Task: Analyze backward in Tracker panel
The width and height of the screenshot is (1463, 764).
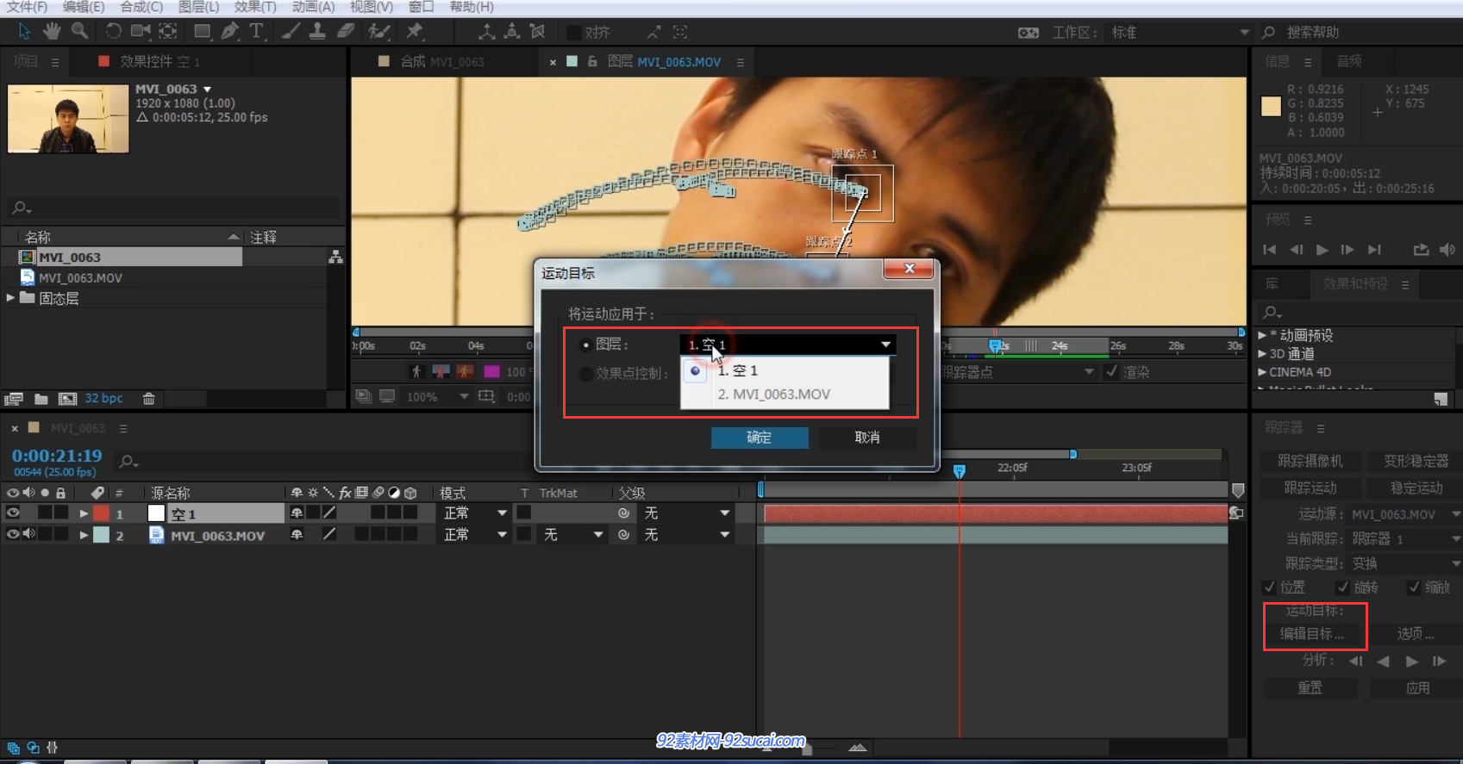Action: coord(1383,662)
